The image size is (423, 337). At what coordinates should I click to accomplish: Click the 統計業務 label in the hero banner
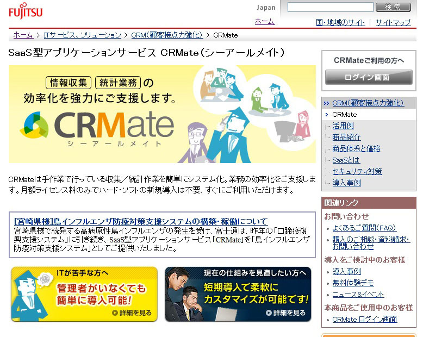[118, 83]
